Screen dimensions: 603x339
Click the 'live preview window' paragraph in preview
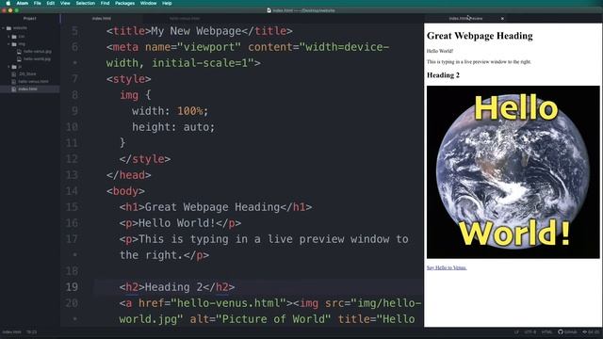tap(479, 61)
